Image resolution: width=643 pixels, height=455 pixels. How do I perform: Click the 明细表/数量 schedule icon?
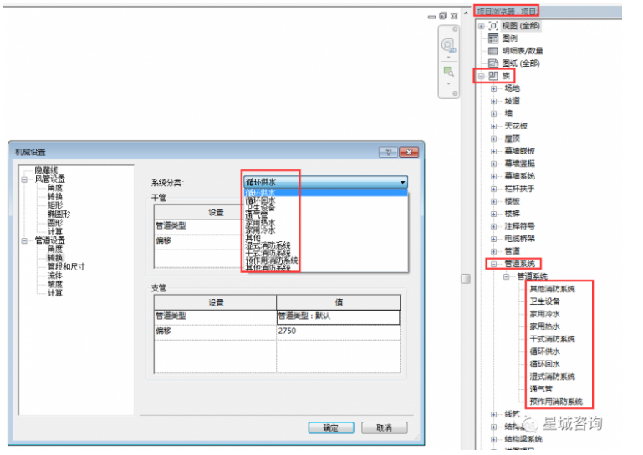[493, 51]
